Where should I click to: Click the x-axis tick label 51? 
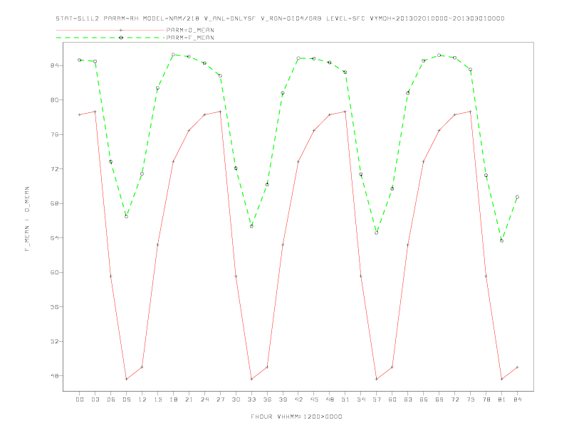click(345, 399)
